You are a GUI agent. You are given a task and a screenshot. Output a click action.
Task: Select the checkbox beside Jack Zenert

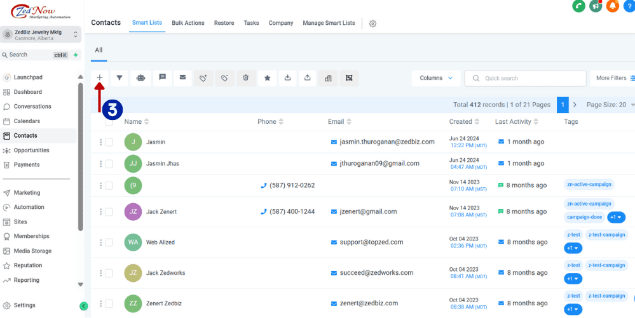tap(109, 212)
